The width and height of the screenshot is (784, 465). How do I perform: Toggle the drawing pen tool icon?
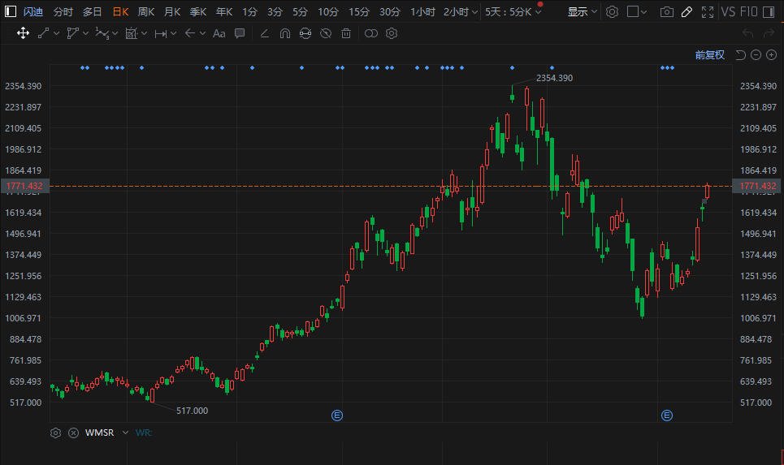[x=687, y=11]
